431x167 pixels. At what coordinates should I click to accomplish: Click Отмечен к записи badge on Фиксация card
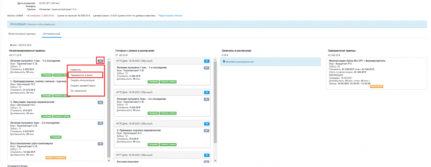[x=62, y=116]
